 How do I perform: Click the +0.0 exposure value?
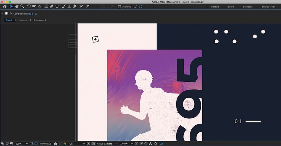coord(161,144)
